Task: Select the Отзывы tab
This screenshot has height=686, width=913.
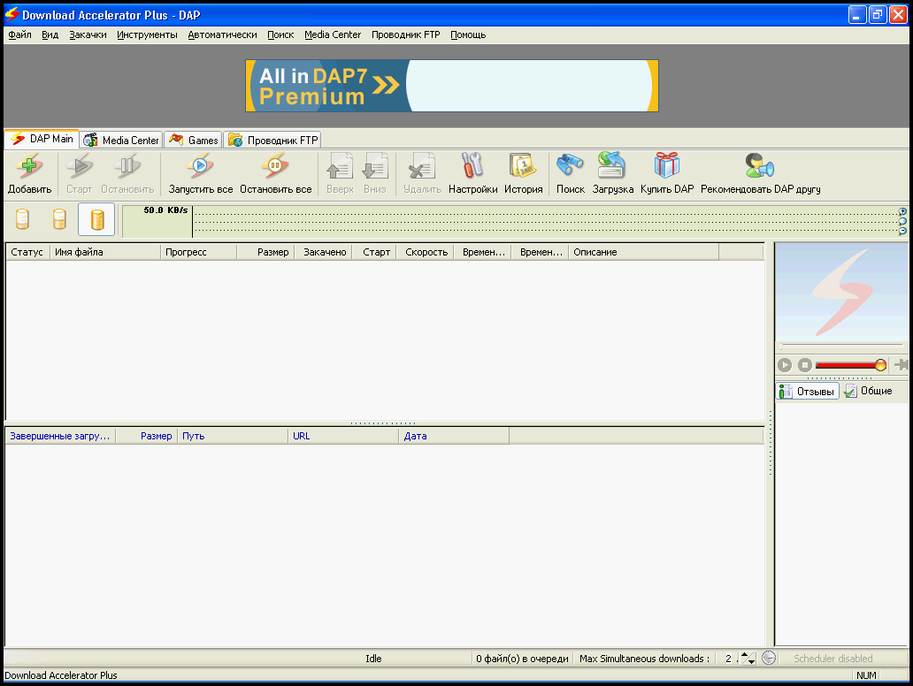Action: pyautogui.click(x=807, y=392)
